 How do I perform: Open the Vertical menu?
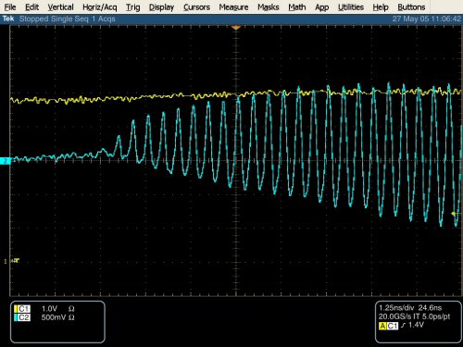pyautogui.click(x=60, y=7)
